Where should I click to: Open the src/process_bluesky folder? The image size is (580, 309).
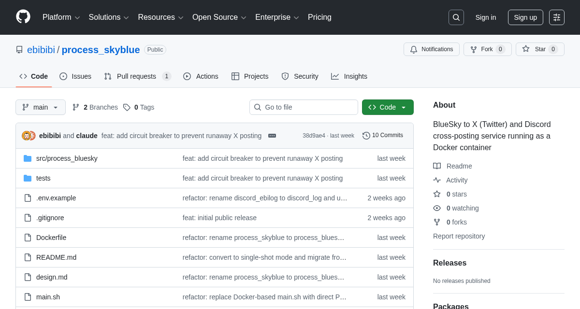67,158
